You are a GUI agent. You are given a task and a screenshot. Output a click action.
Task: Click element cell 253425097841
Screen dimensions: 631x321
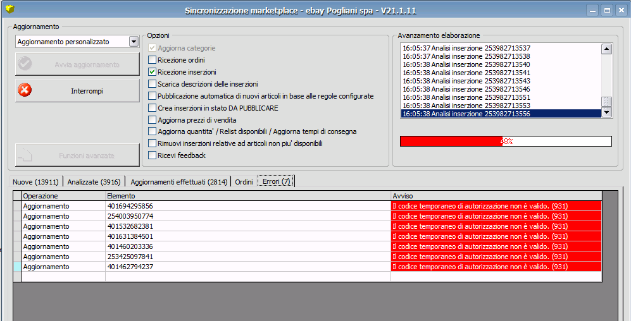pos(248,257)
